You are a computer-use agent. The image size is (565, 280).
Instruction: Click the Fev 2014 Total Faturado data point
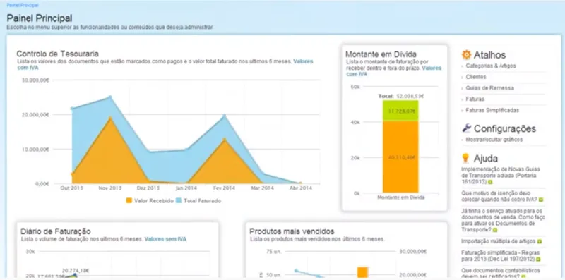(x=224, y=116)
